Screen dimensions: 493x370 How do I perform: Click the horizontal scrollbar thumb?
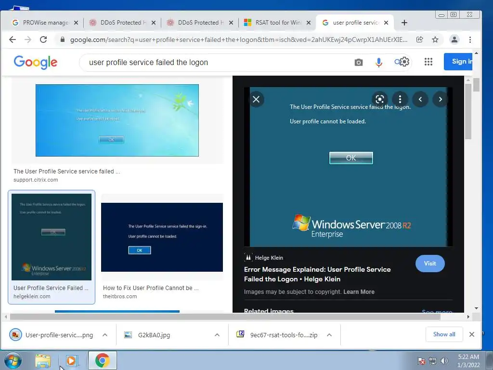[x=225, y=317]
